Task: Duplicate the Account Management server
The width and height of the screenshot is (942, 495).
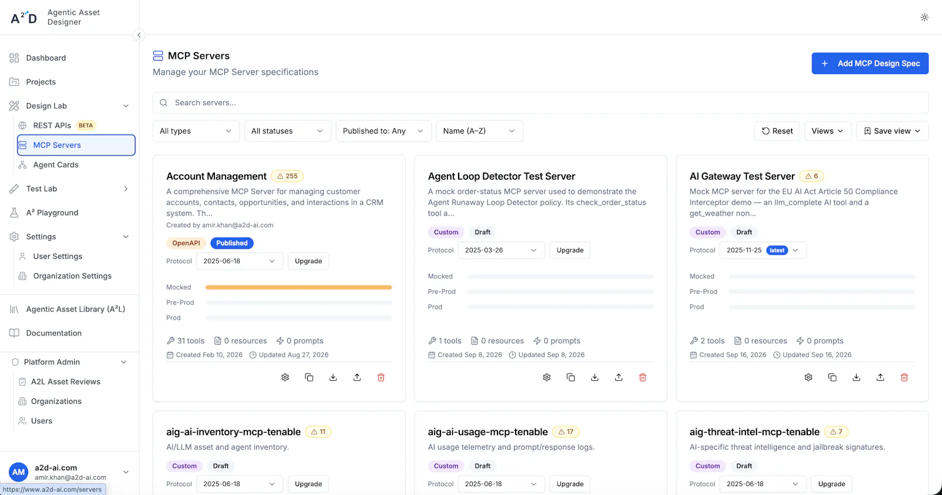Action: pos(309,377)
